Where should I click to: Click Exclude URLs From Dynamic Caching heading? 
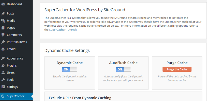coord(80,98)
